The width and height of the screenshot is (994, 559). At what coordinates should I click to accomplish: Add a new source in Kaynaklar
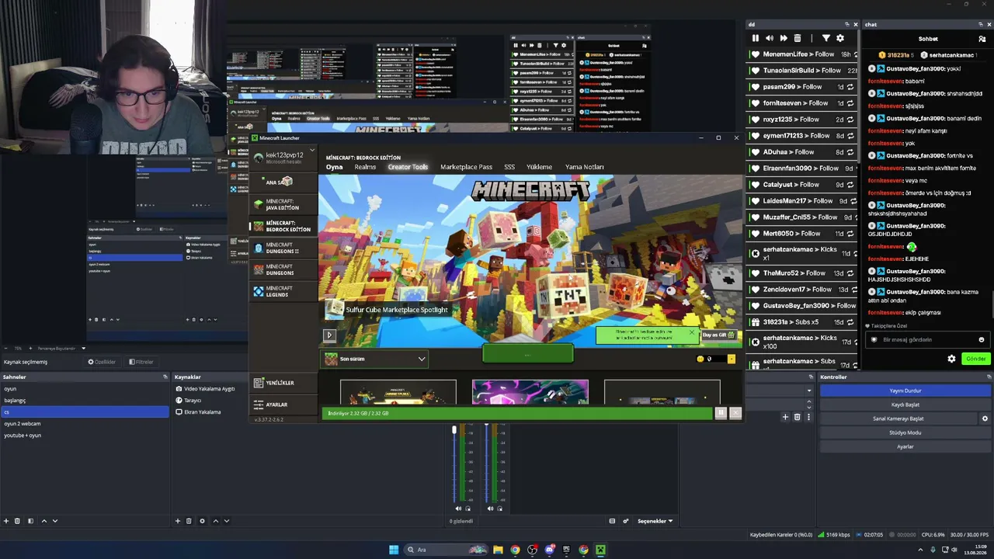pyautogui.click(x=178, y=521)
